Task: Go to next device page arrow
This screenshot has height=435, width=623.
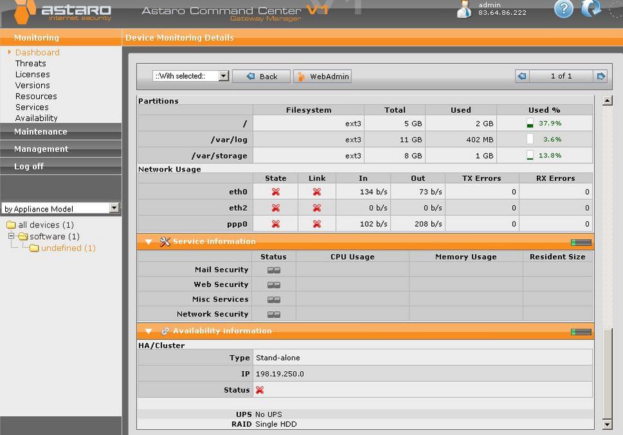Action: [601, 76]
